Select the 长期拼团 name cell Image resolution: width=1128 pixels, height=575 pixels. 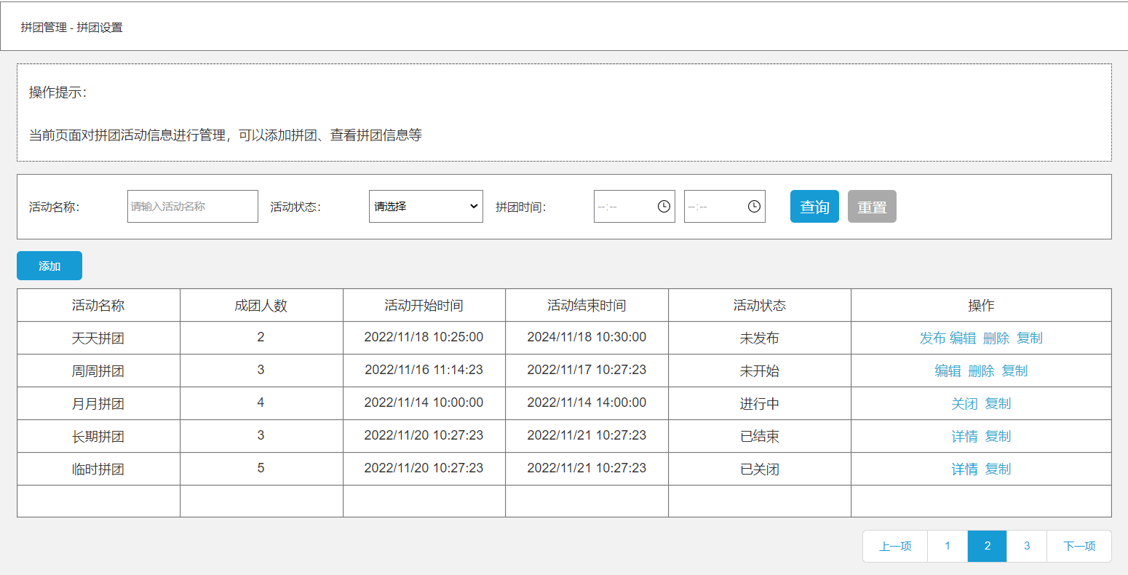[98, 436]
